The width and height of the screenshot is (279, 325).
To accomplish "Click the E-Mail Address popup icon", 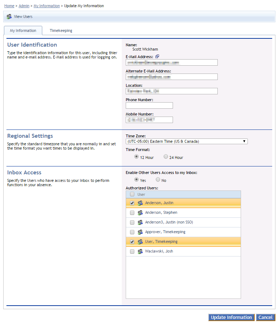I will coord(157,56).
